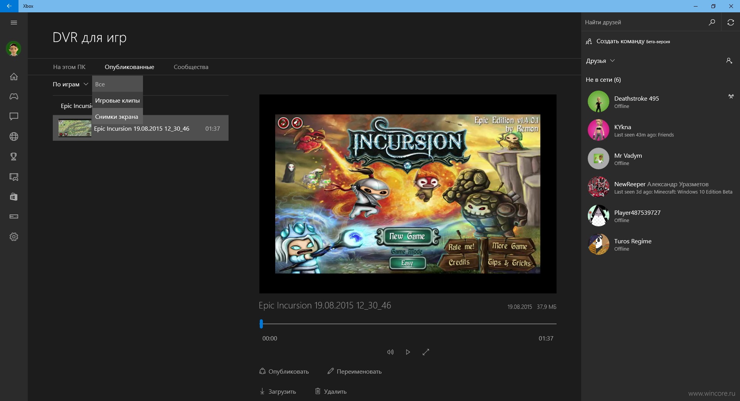Viewport: 740px width, 401px height.
Task: Open the user avatar profile
Action: pos(13,49)
